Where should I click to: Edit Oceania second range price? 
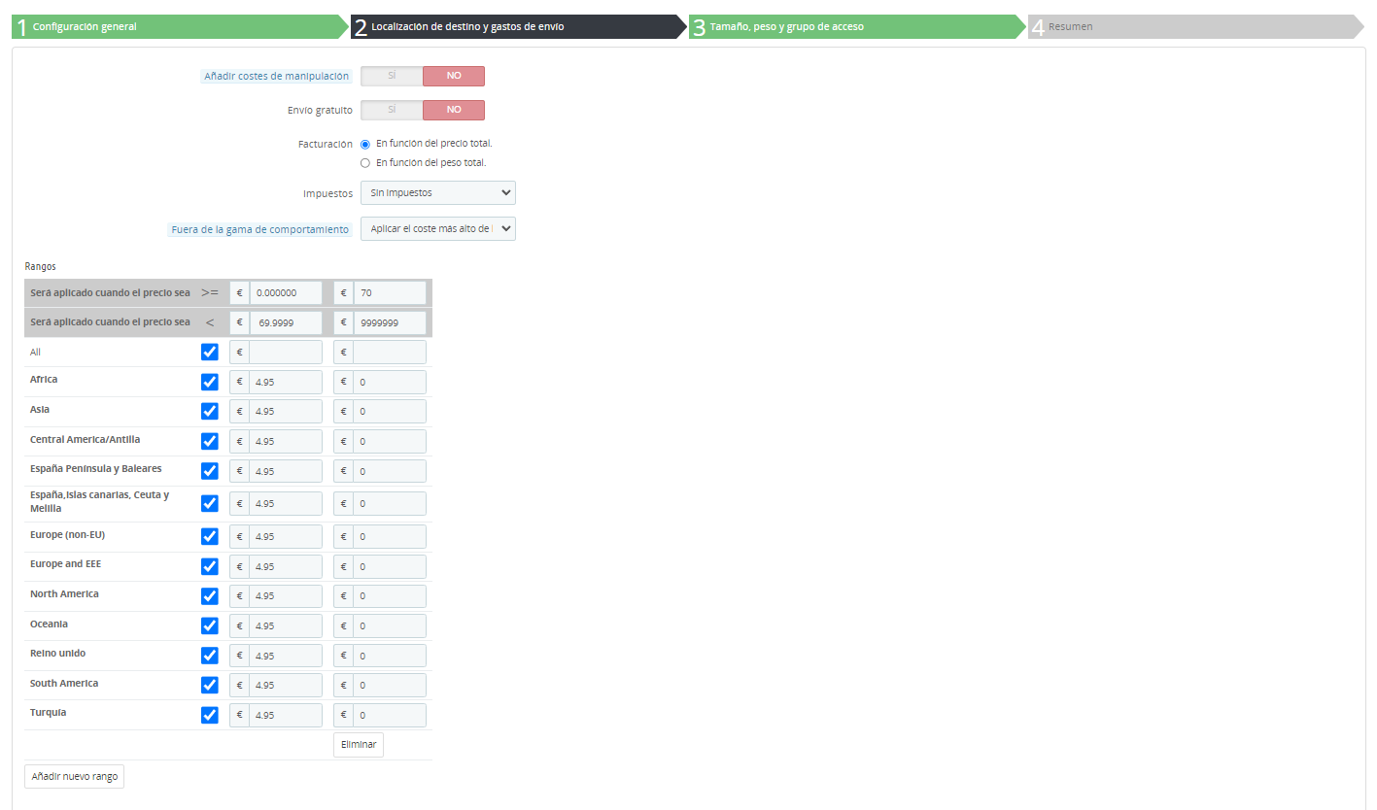point(390,626)
